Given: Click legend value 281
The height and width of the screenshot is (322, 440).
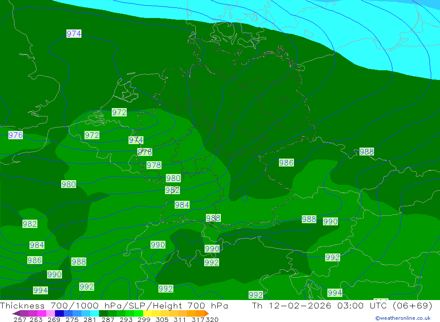Looking at the screenshot, I should [x=90, y=320].
